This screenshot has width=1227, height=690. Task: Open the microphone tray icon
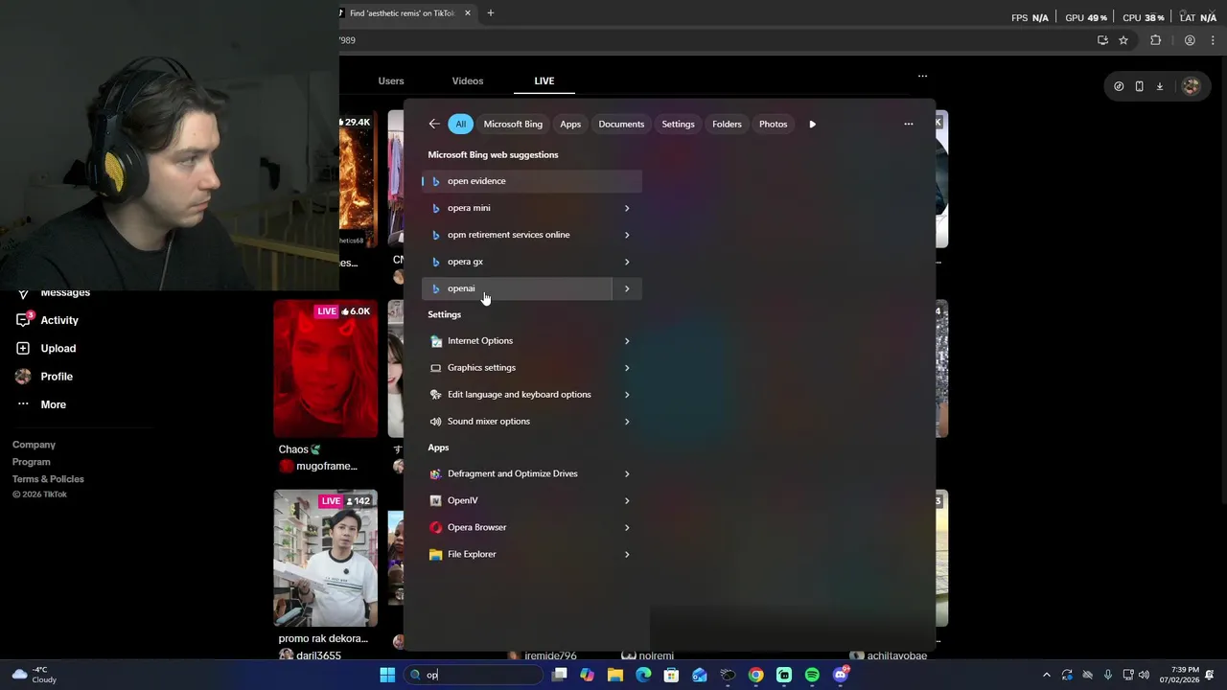1108,675
